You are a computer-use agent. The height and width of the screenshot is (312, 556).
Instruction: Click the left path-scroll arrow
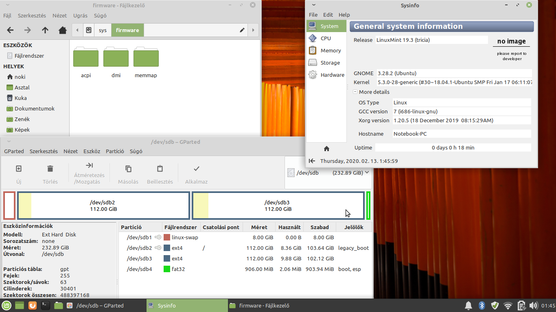pyautogui.click(x=77, y=30)
